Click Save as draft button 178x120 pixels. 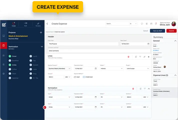(158, 31)
